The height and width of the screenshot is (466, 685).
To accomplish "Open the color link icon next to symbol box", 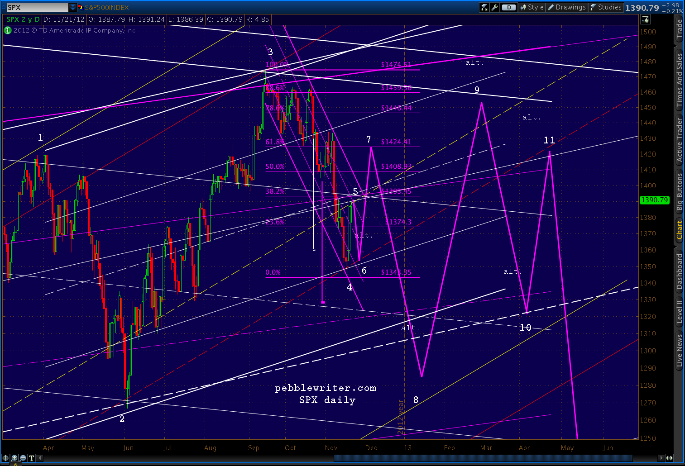I will [x=81, y=7].
